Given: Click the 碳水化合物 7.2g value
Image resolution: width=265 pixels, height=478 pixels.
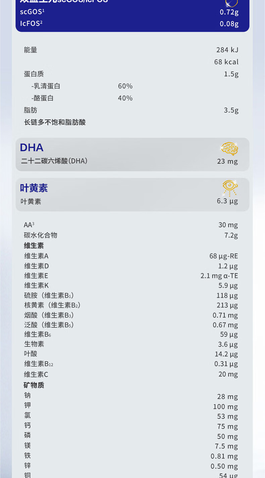Looking at the screenshot, I should click(231, 235).
